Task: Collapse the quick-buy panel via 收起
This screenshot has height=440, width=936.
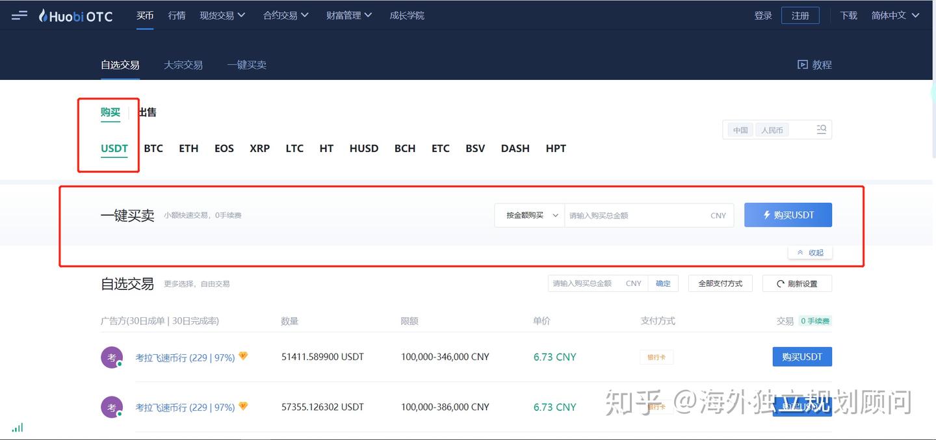Action: pos(810,252)
